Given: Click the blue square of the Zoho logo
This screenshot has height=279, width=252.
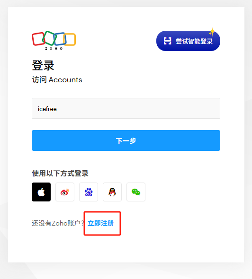Looking at the screenshot, I should click(x=60, y=39).
